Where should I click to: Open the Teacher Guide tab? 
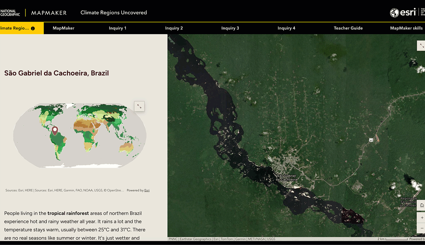coord(348,28)
